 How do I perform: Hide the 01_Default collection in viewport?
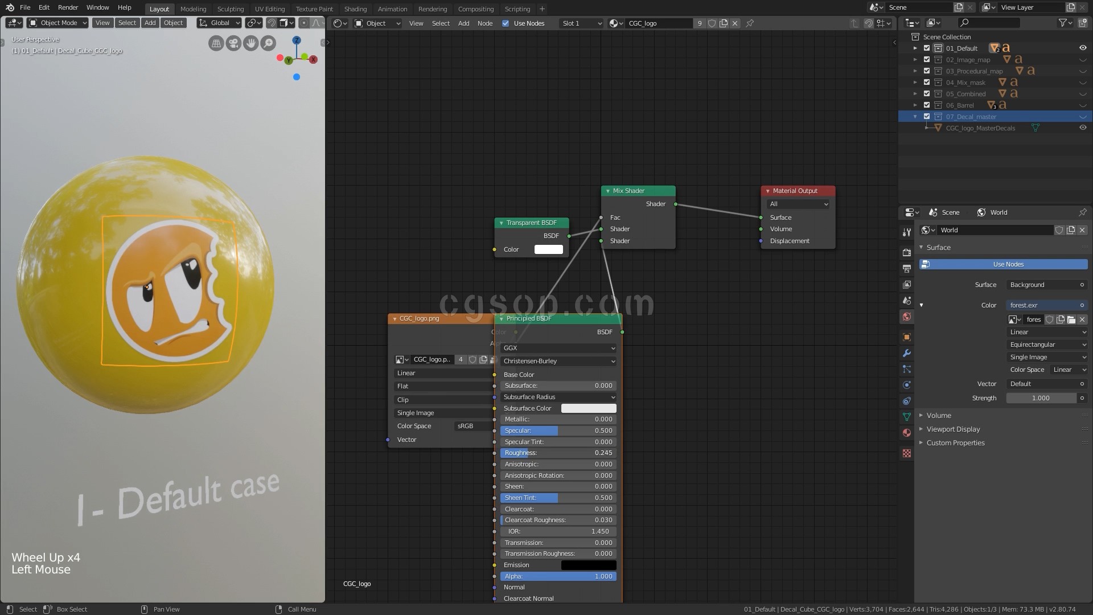1083,48
